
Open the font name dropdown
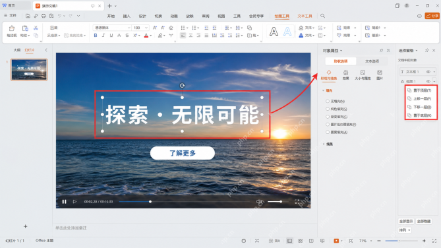pos(129,28)
